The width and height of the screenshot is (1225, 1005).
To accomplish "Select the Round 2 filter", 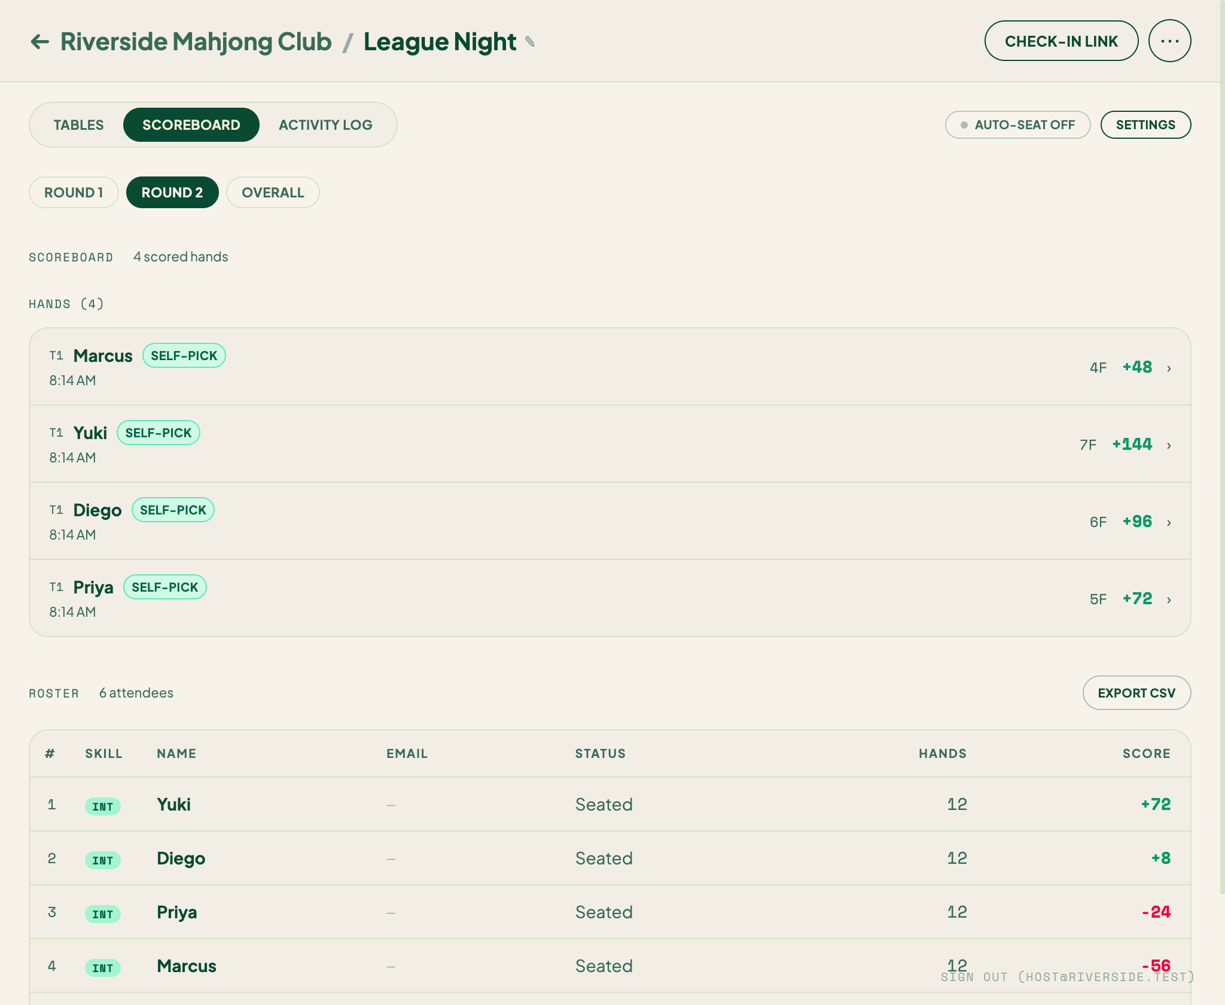I will click(172, 193).
